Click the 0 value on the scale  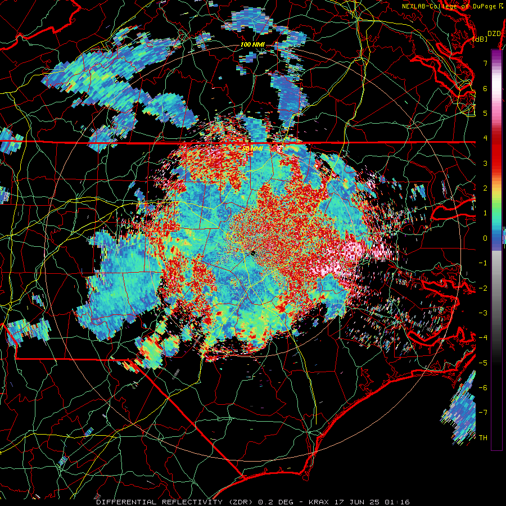[x=485, y=238]
